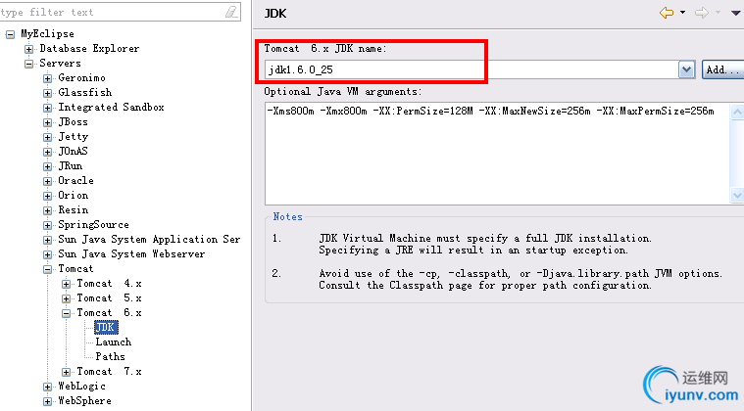Expand the Glassfish server node
Screen dimensions: 744x411
(47, 93)
